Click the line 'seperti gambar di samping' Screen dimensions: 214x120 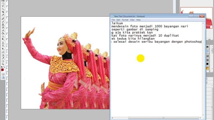point(135,29)
